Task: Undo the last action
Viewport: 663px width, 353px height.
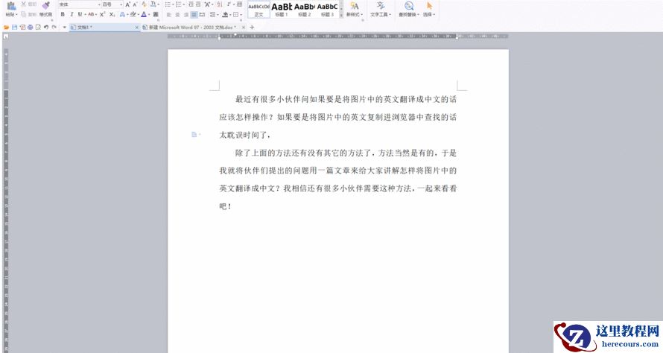Action: [46, 27]
